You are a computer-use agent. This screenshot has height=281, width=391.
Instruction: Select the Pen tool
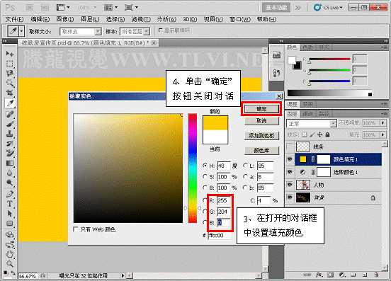point(10,194)
